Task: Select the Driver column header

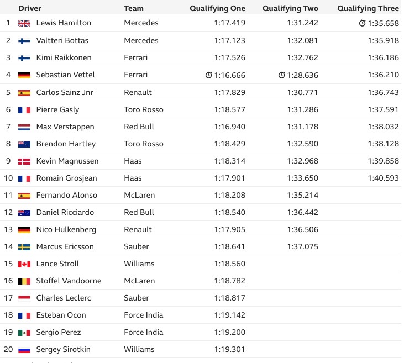Action: (30, 8)
